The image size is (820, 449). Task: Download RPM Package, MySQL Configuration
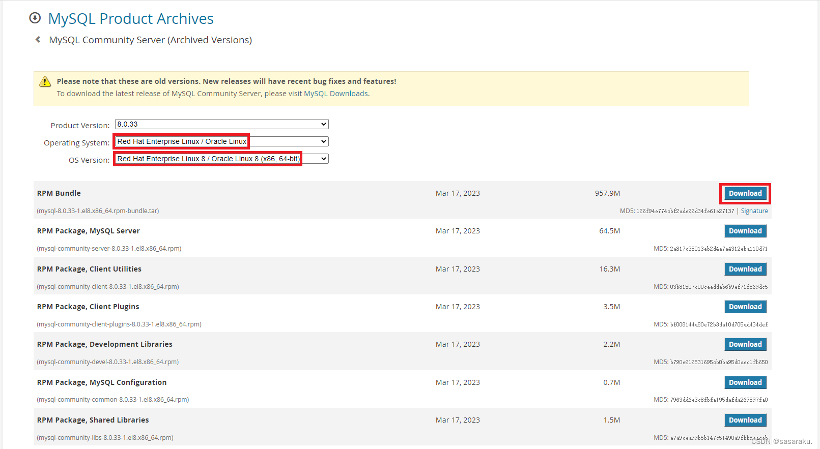[x=745, y=382]
